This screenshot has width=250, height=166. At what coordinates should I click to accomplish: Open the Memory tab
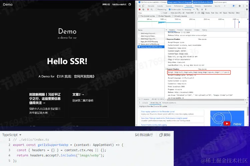tap(198, 6)
